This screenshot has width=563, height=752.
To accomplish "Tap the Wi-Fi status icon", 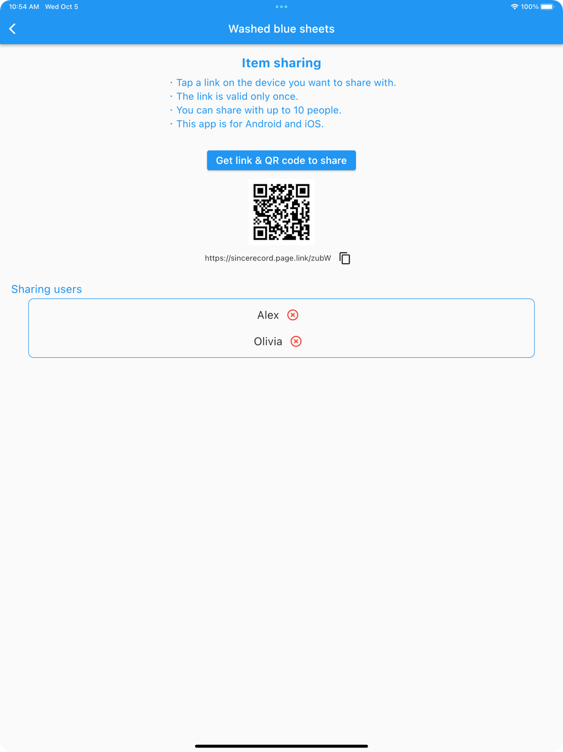I will 514,7.
